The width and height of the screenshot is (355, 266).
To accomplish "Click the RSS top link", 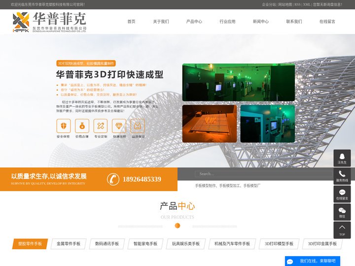I will tap(297, 4).
